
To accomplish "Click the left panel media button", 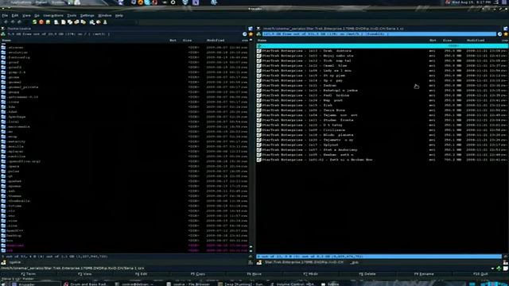I will point(3,34).
